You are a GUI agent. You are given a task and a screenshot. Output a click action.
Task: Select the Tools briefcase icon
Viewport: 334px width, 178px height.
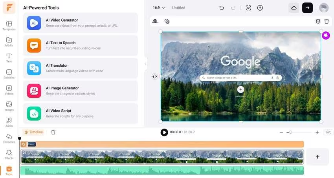click(9, 169)
